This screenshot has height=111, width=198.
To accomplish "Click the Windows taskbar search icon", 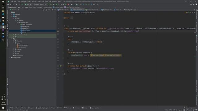I will 3,5.
